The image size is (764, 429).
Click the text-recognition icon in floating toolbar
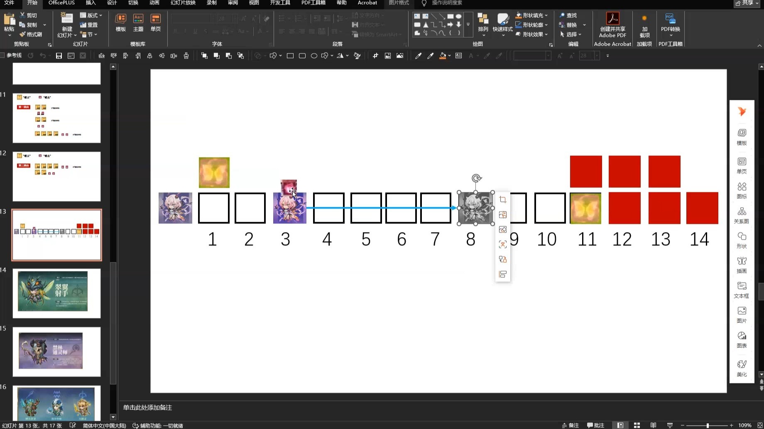tap(503, 245)
